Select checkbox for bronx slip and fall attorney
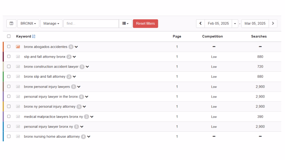285x160 pixels. [9, 76]
